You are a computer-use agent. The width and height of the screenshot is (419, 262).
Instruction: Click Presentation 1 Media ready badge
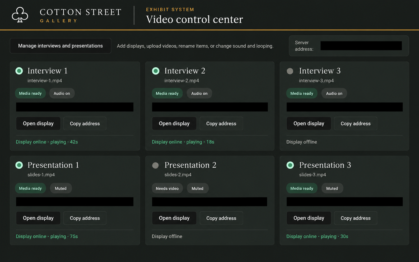coord(30,188)
